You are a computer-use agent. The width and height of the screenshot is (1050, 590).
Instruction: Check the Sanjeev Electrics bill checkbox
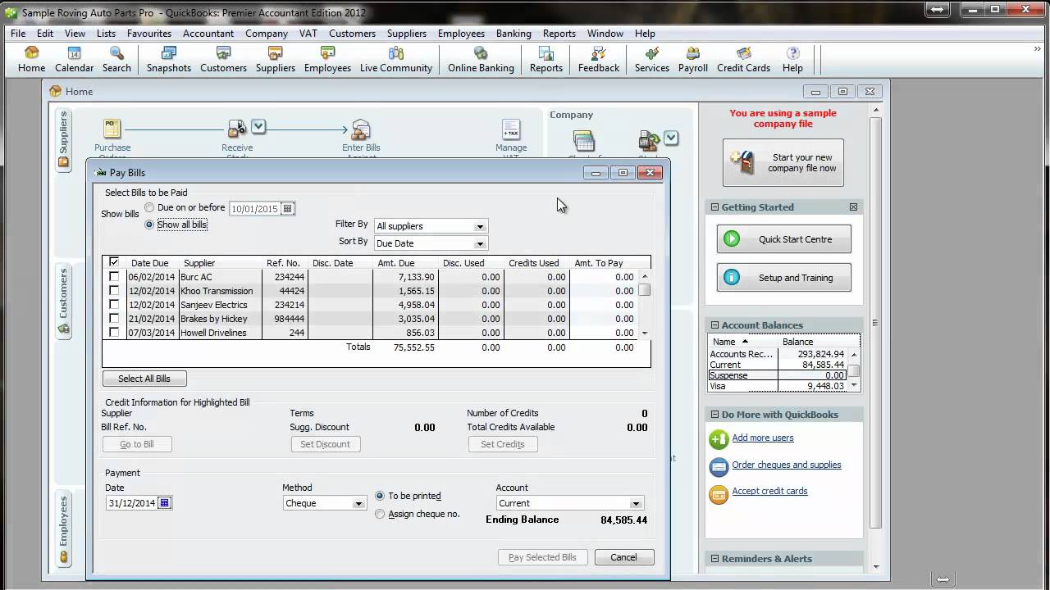[114, 305]
